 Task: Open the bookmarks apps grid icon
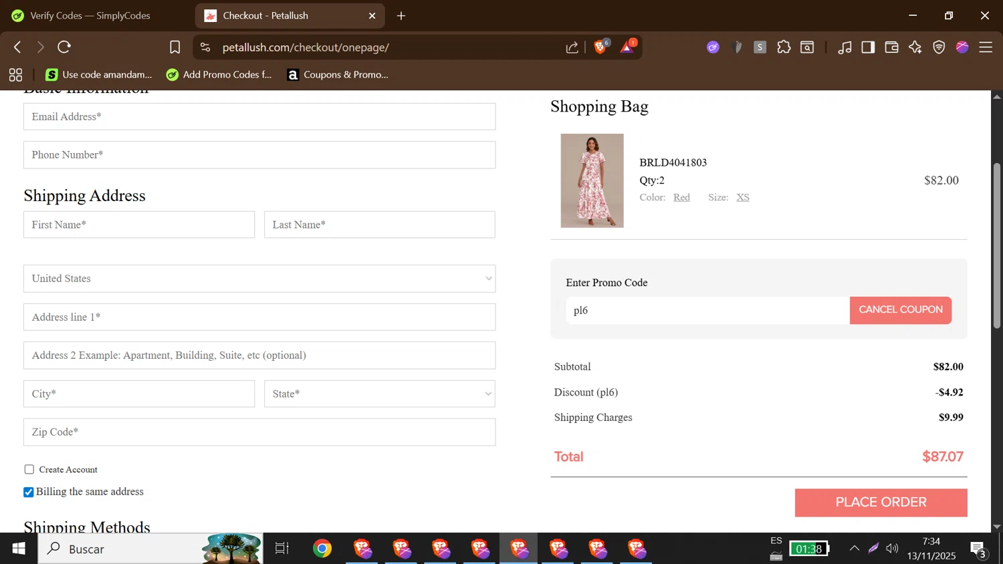[15, 75]
